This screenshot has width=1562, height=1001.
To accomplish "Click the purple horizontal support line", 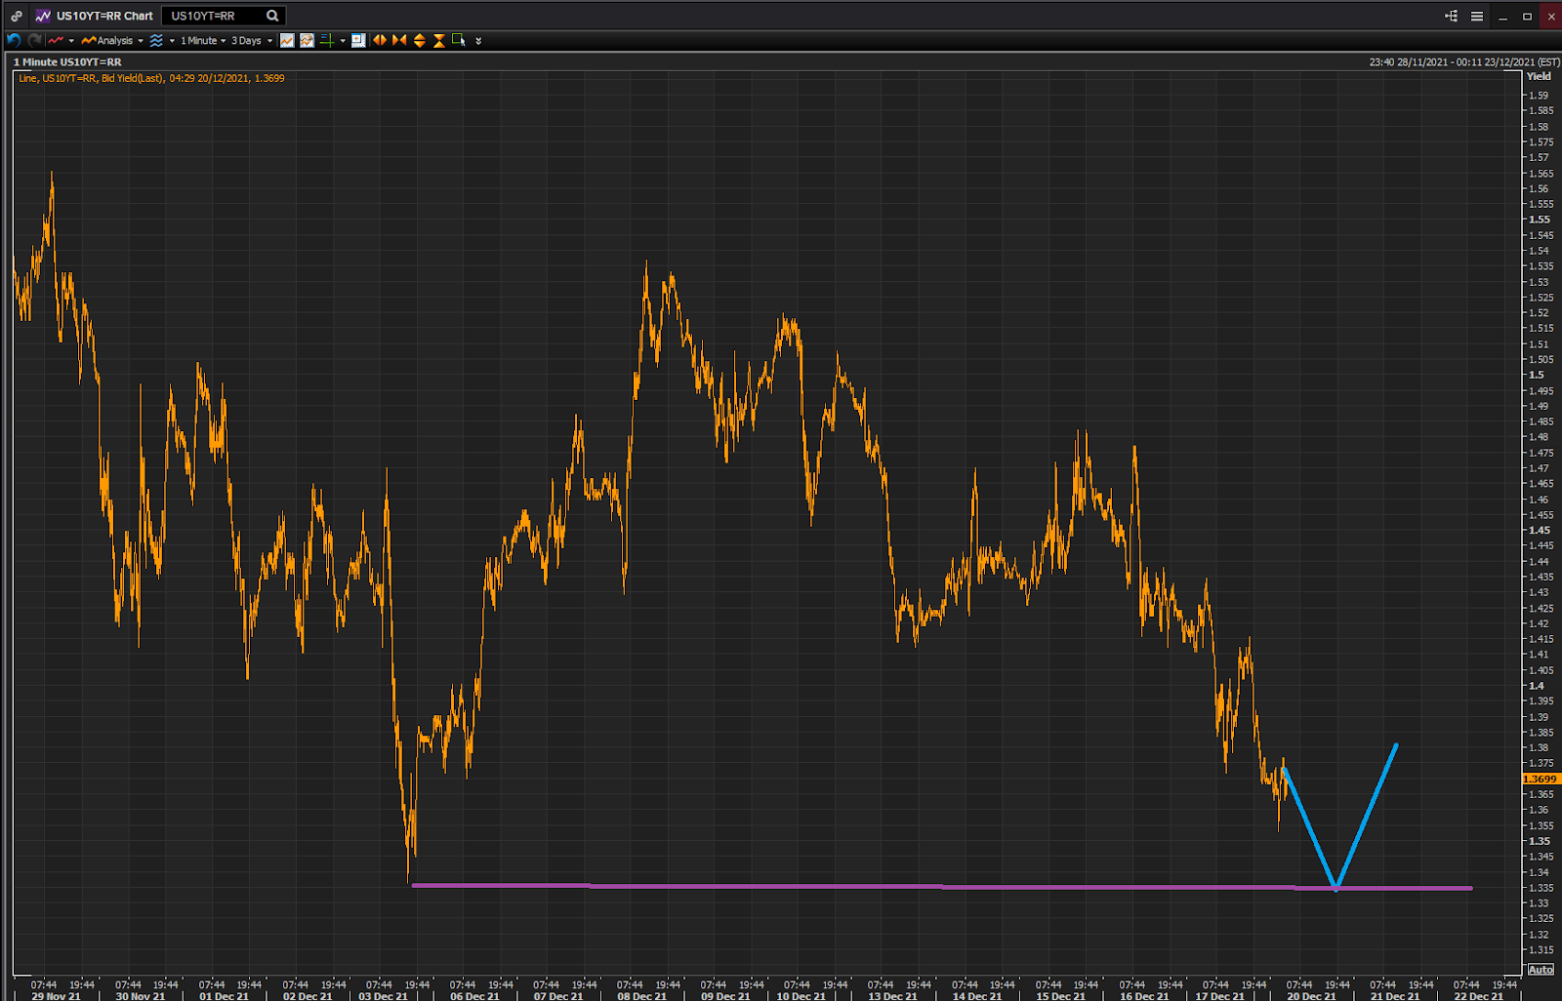I will (942, 887).
